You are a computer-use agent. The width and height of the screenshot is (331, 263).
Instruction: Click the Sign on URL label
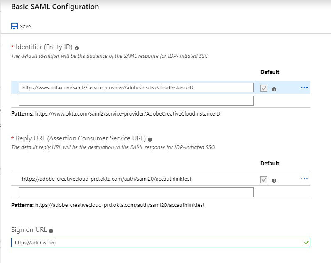pyautogui.click(x=29, y=230)
